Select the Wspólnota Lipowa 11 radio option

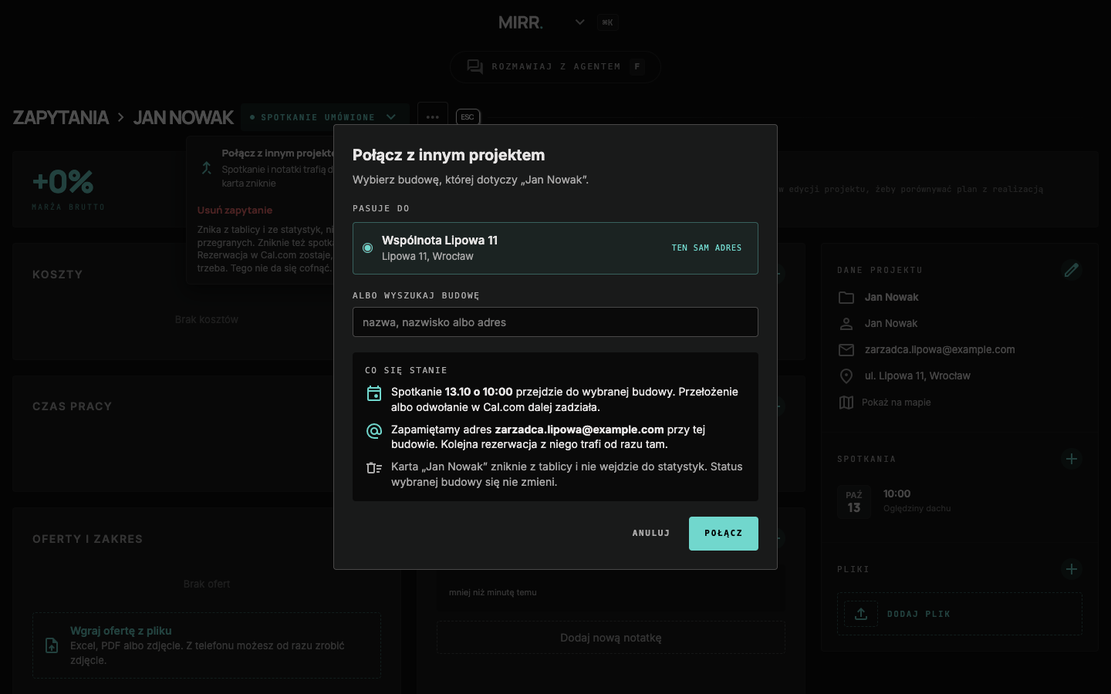pyautogui.click(x=555, y=248)
